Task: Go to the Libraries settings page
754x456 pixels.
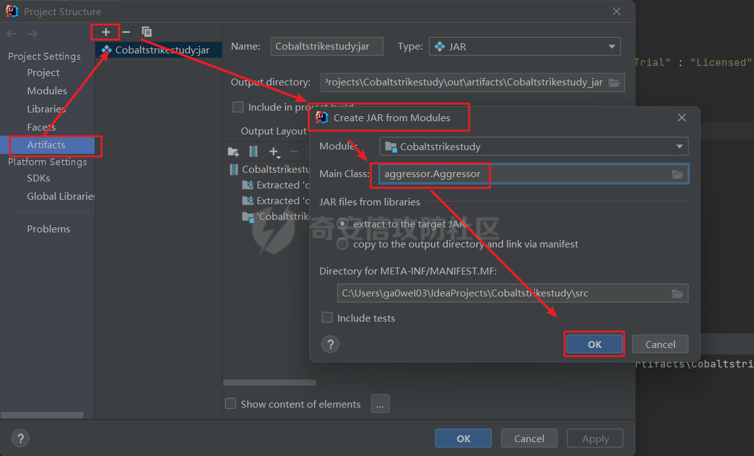Action: [46, 109]
